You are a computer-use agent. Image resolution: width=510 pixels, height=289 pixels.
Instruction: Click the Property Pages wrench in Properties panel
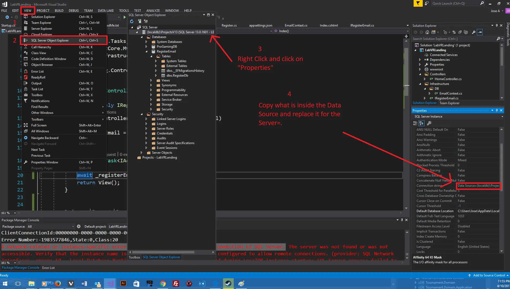tap(429, 123)
